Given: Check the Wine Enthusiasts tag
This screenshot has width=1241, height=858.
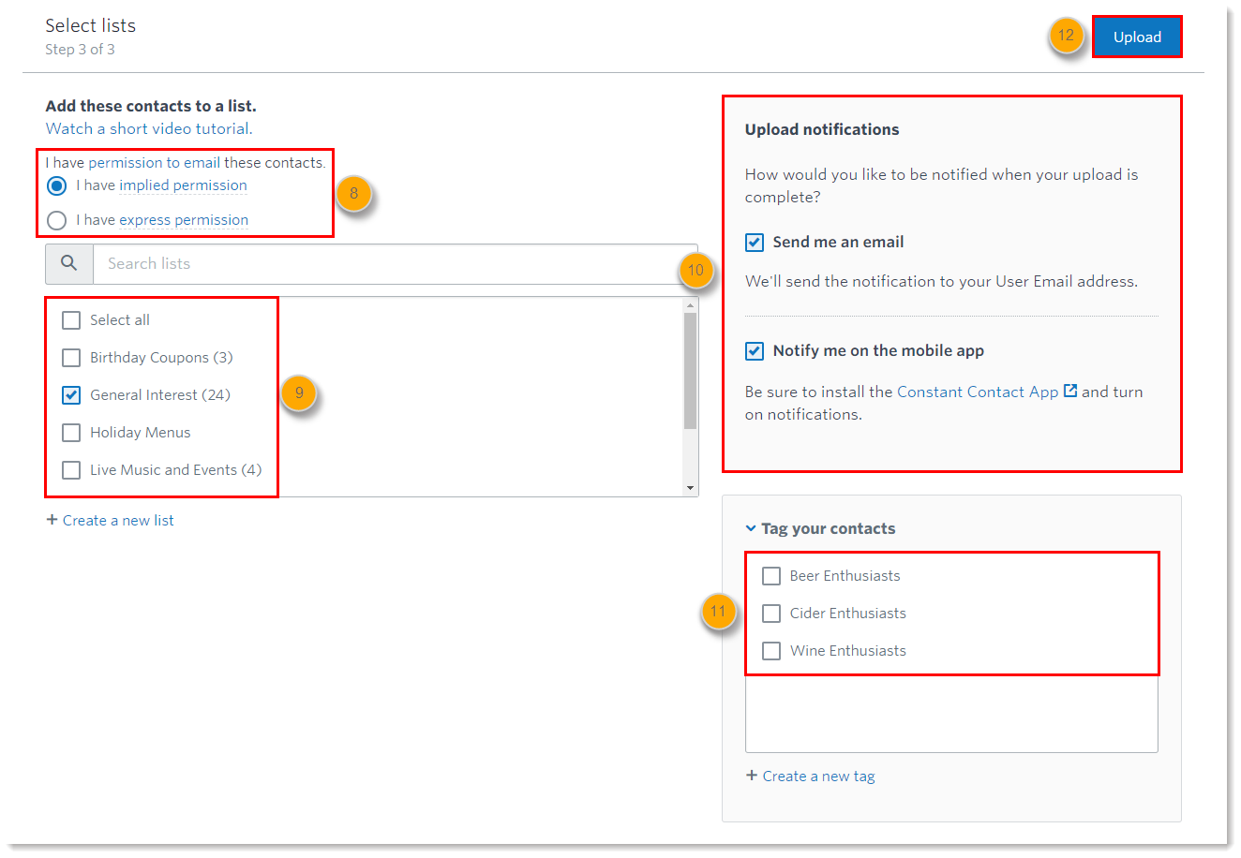Looking at the screenshot, I should (771, 651).
